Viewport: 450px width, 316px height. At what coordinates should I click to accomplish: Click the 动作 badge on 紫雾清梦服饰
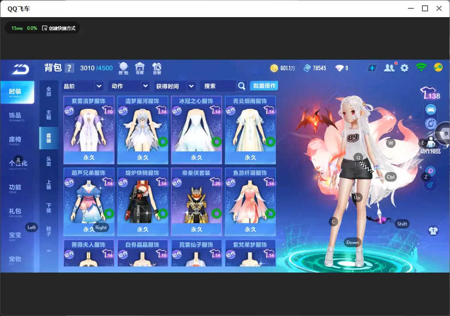point(69,111)
